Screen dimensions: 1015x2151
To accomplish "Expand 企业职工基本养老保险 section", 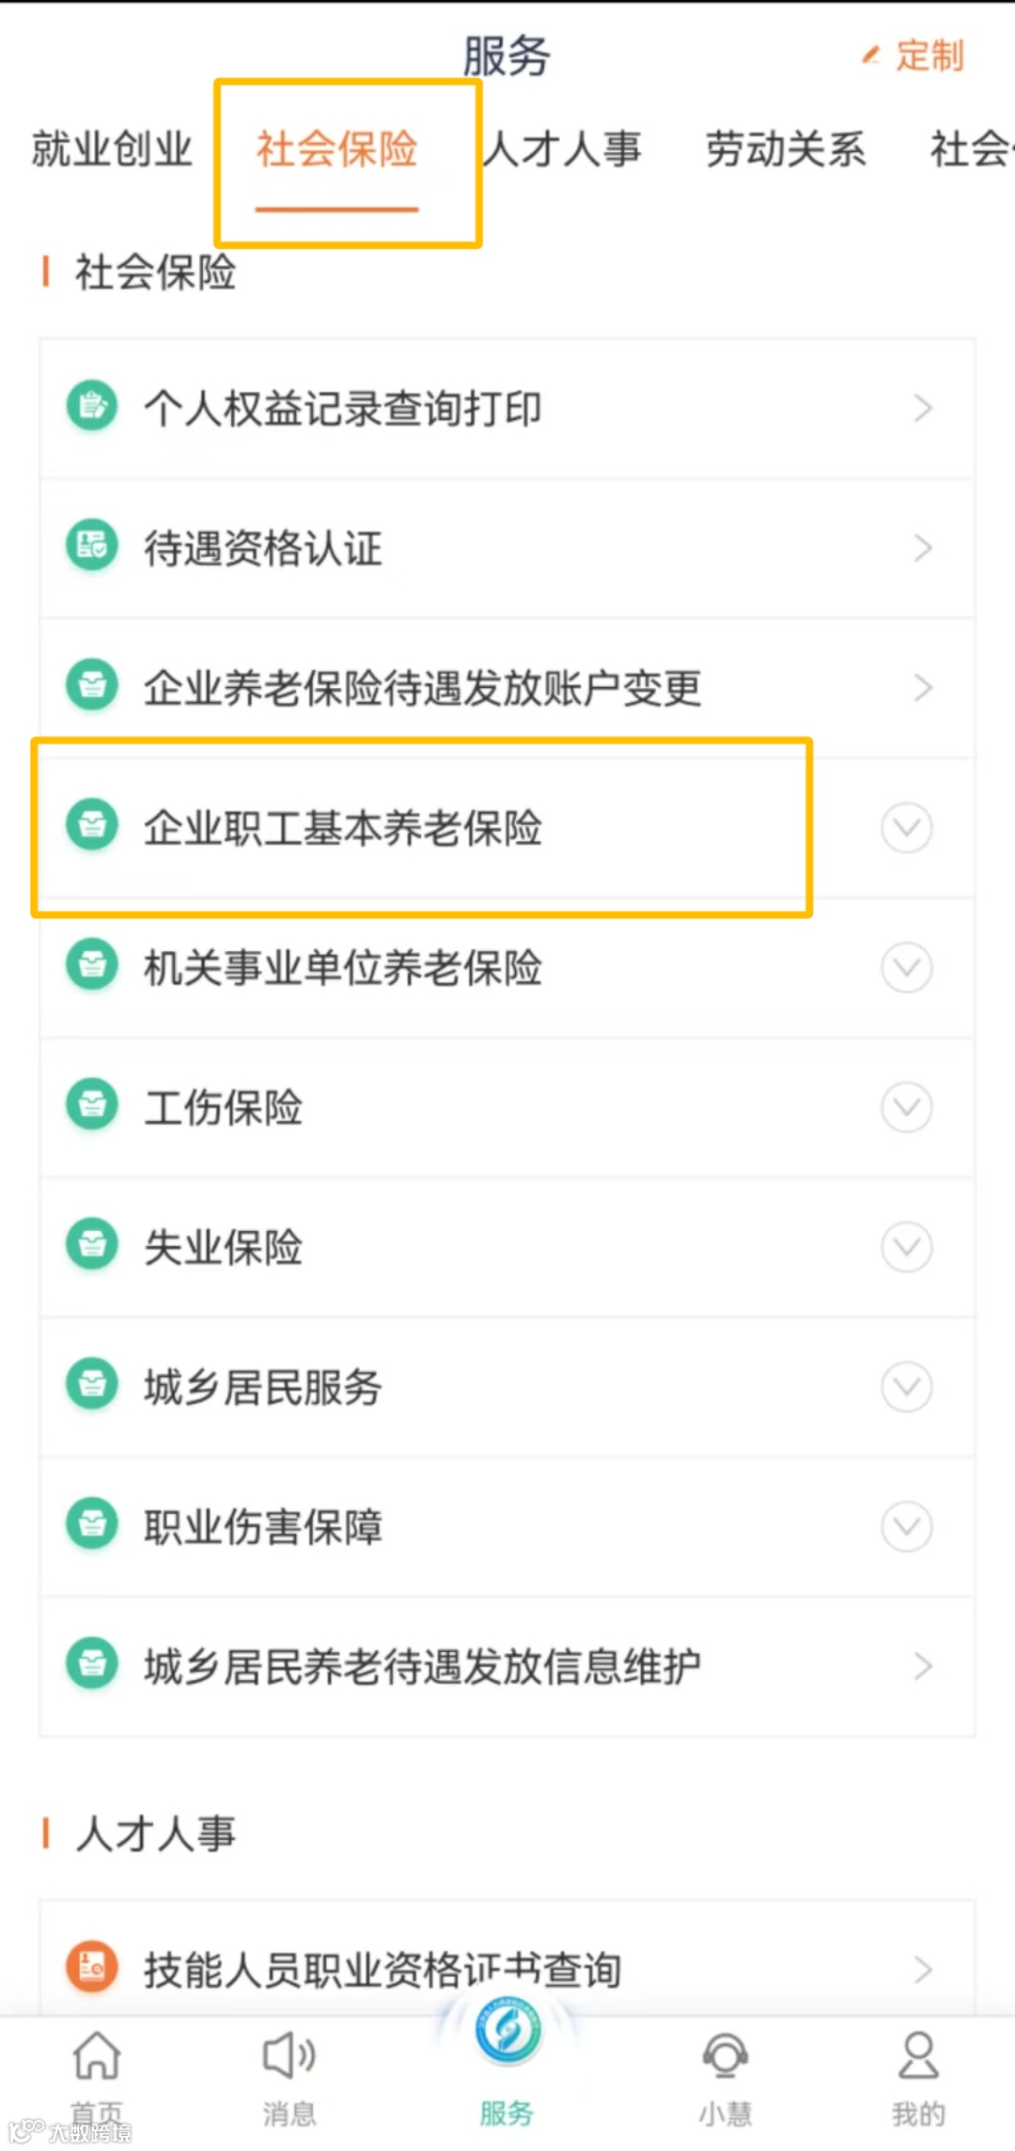I will (905, 828).
